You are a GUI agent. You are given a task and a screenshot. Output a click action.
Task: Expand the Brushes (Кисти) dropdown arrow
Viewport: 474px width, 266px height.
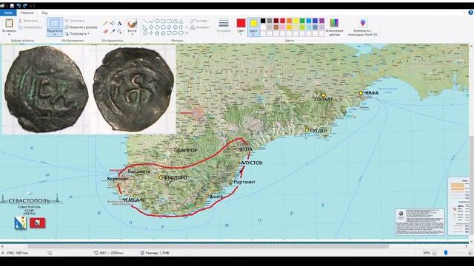click(x=132, y=35)
